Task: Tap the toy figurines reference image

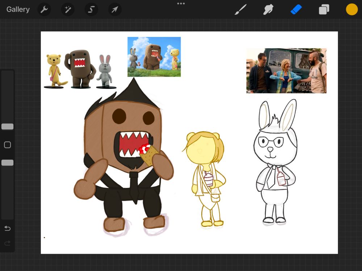Action: click(80, 69)
